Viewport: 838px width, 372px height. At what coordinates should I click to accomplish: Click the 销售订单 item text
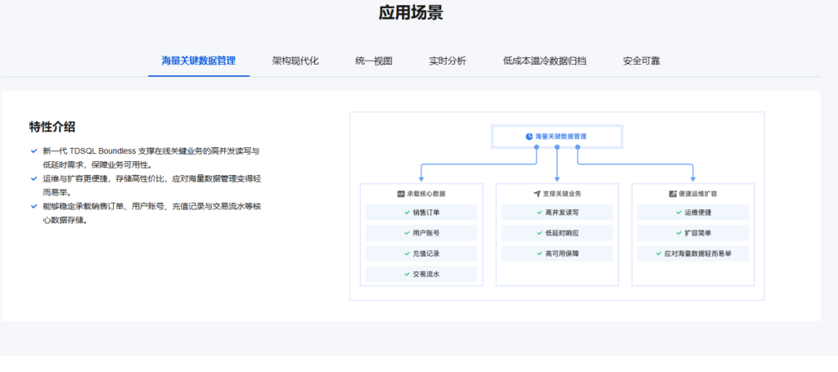point(426,213)
